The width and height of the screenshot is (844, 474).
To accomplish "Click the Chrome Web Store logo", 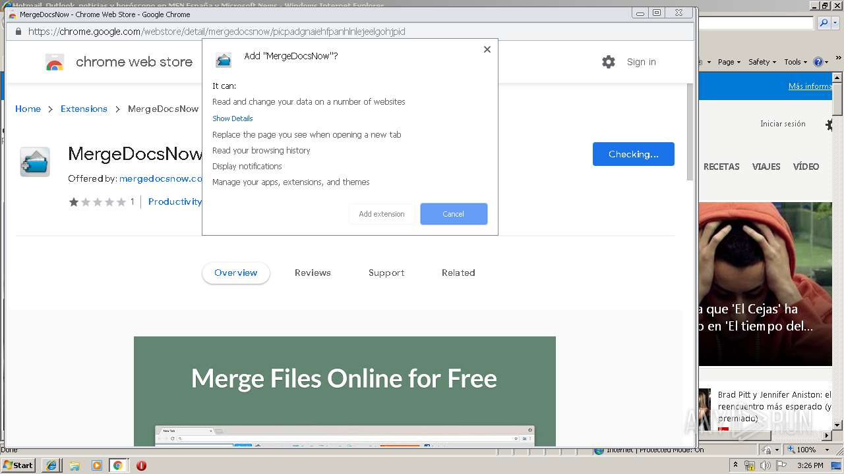I will 55,63.
